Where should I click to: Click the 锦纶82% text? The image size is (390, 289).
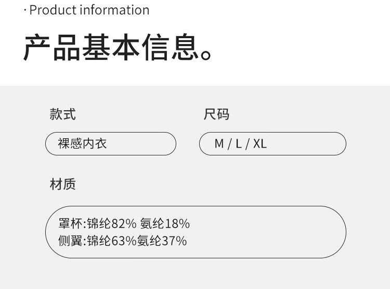tap(112, 224)
